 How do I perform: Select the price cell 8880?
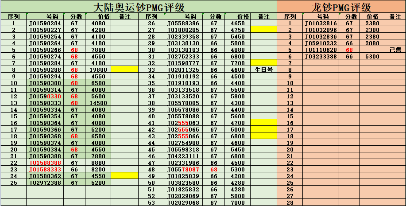click(98, 163)
